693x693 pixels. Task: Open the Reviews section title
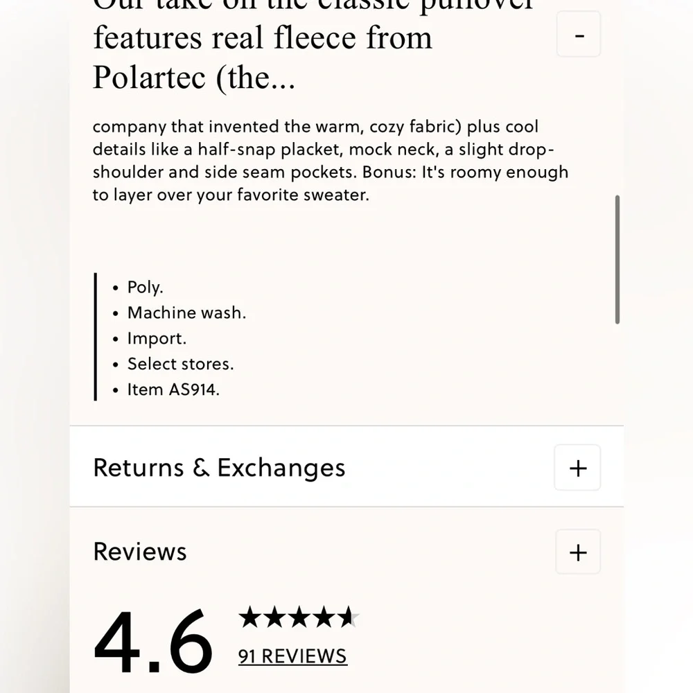pos(140,552)
